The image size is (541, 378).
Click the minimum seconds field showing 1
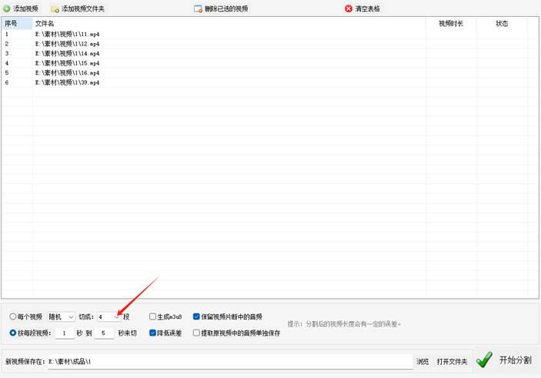click(x=65, y=333)
